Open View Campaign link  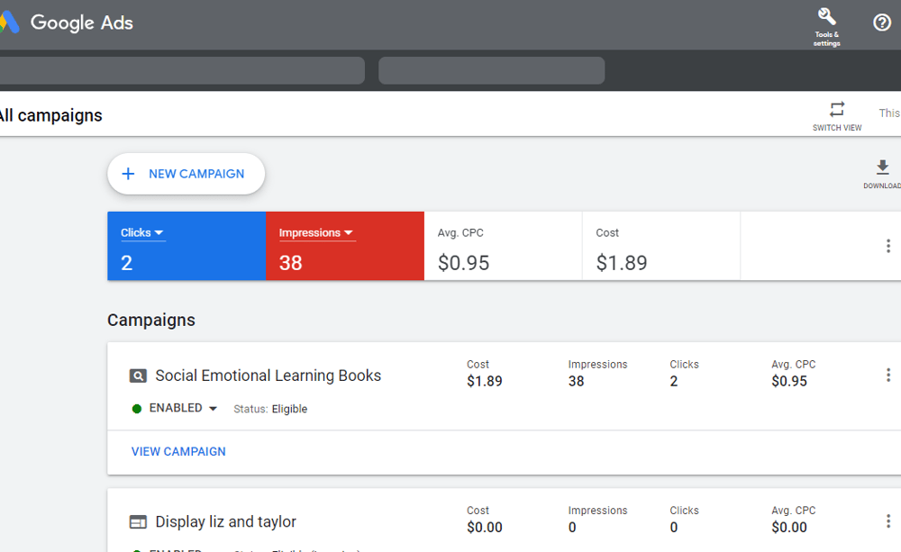pyautogui.click(x=178, y=451)
